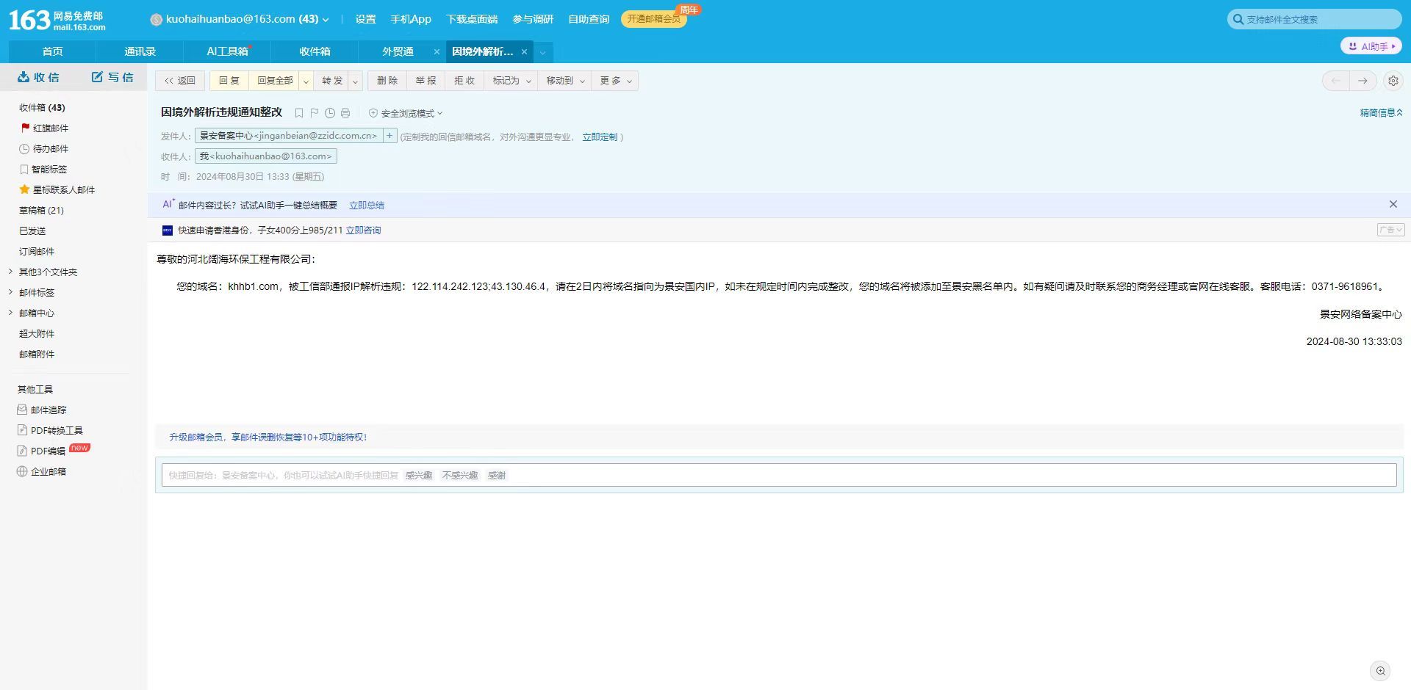
Task: Click 举报 button
Action: tap(426, 81)
